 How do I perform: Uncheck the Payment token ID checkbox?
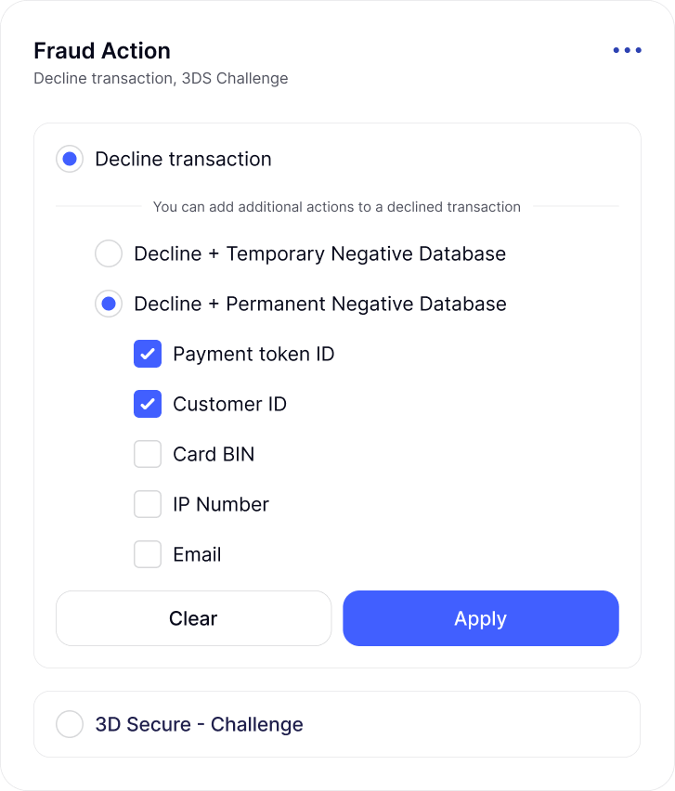click(148, 354)
